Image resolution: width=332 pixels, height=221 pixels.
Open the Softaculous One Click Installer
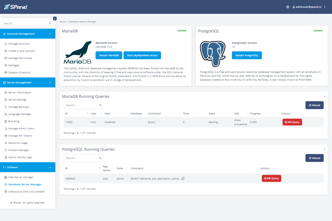pos(24,191)
